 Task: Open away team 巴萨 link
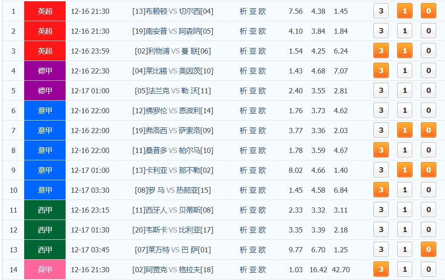[189, 250]
